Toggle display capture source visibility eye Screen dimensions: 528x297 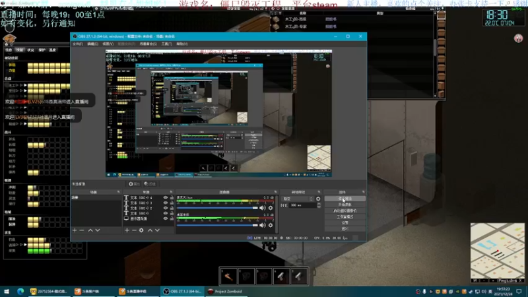pyautogui.click(x=166, y=218)
